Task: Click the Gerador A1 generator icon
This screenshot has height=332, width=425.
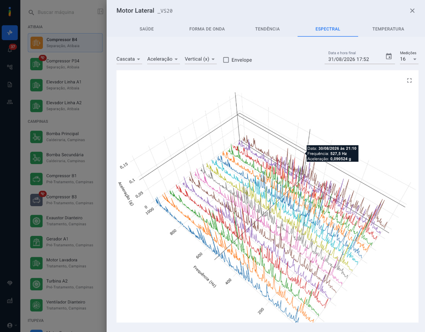Action: (x=36, y=242)
